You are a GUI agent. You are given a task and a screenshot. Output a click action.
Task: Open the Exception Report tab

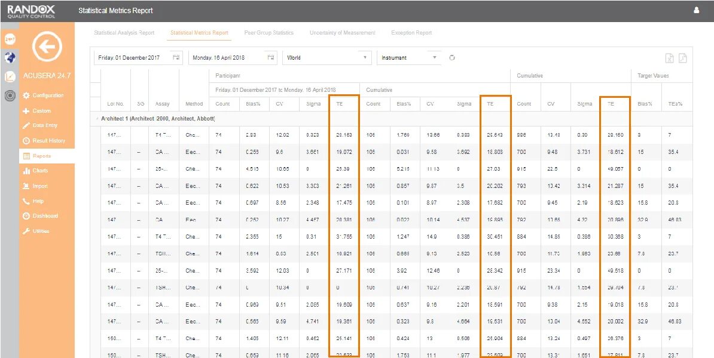click(411, 33)
